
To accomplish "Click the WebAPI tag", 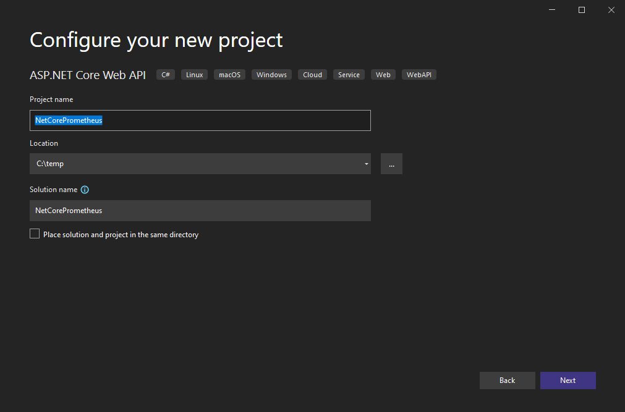I will coord(419,75).
